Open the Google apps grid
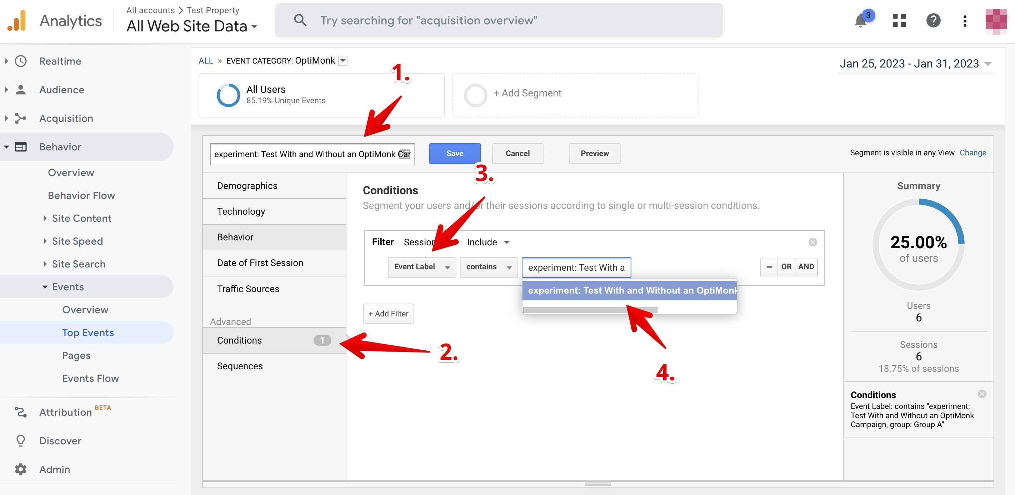The image size is (1015, 495). pos(899,20)
